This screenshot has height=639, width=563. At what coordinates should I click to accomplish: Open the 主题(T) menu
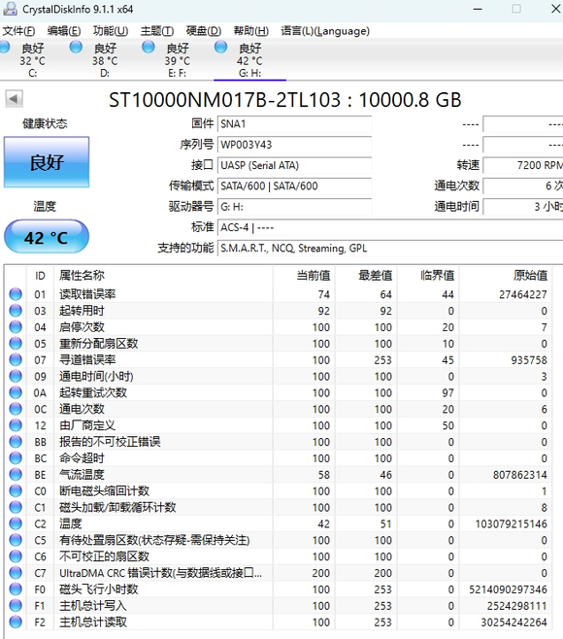157,31
